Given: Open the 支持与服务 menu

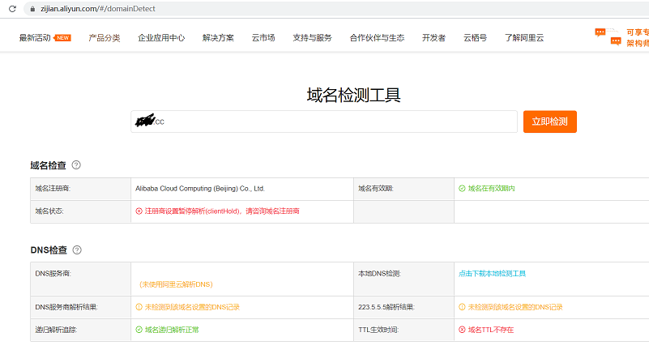Looking at the screenshot, I should 312,38.
